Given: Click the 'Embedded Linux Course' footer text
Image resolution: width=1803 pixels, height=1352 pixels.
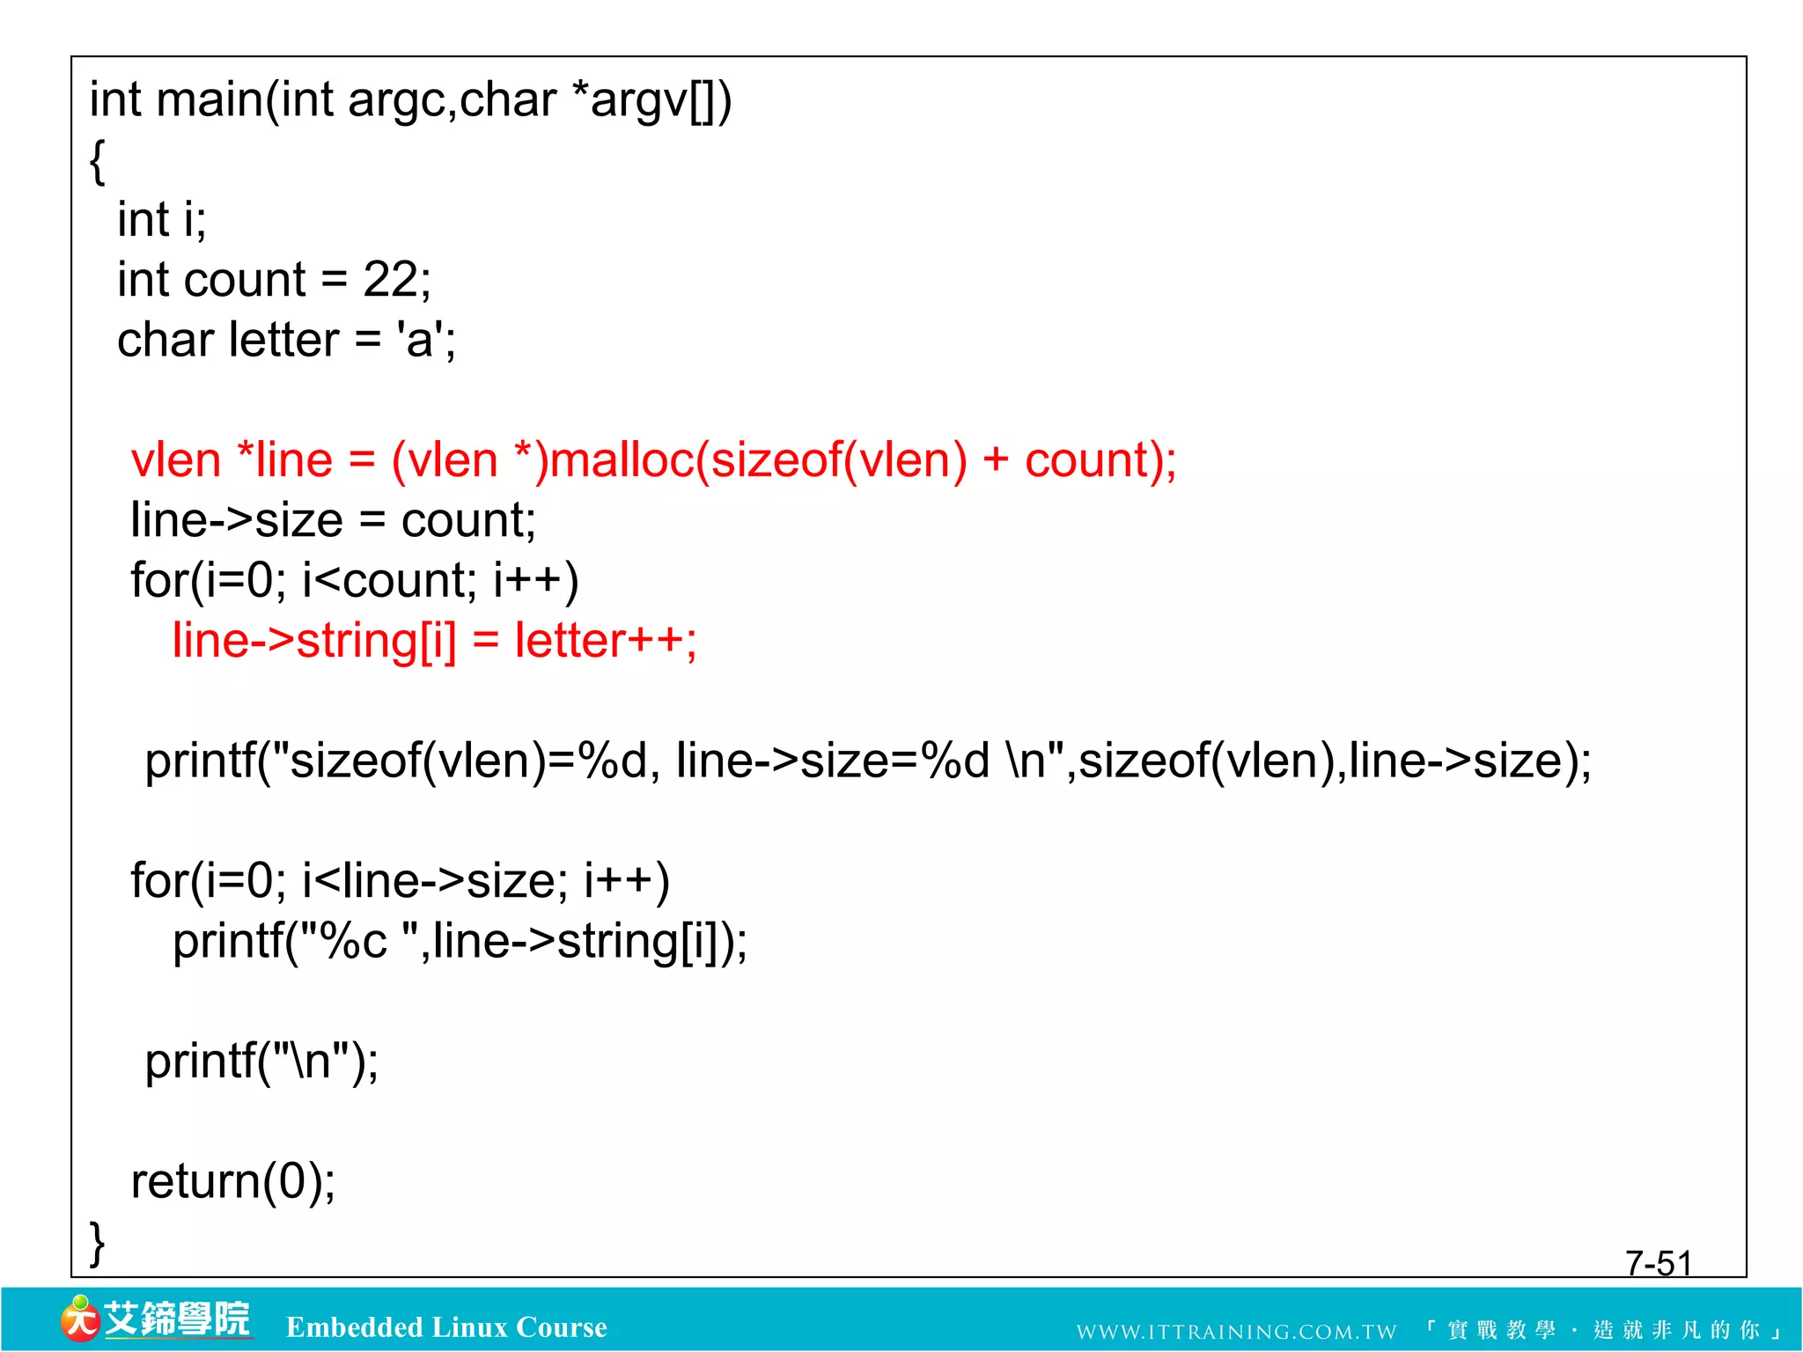Looking at the screenshot, I should pos(446,1326).
